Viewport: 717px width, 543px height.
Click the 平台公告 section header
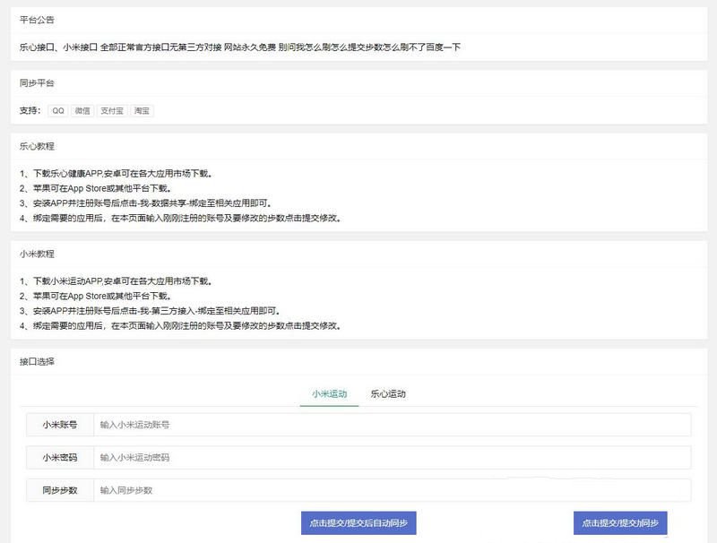[37, 19]
